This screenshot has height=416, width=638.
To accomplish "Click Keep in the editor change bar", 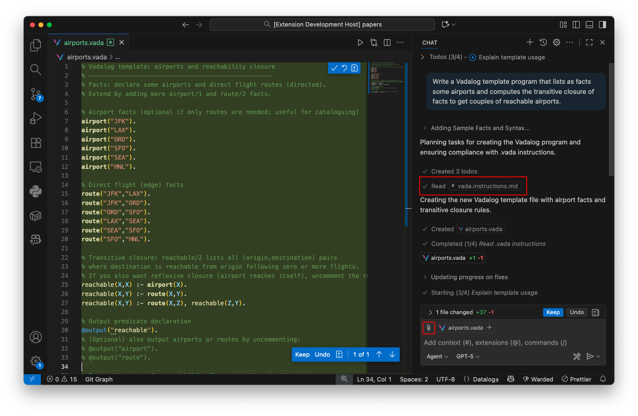I will click(302, 355).
